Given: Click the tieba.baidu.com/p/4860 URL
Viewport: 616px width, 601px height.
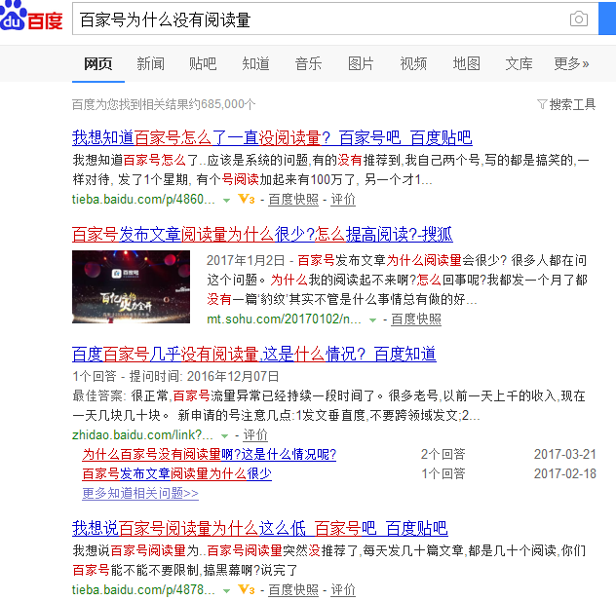Looking at the screenshot, I should point(143,200).
